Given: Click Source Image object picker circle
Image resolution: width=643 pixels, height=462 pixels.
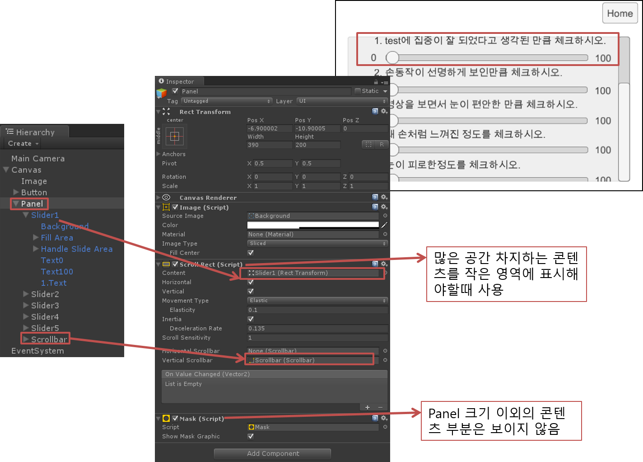Looking at the screenshot, I should (385, 216).
